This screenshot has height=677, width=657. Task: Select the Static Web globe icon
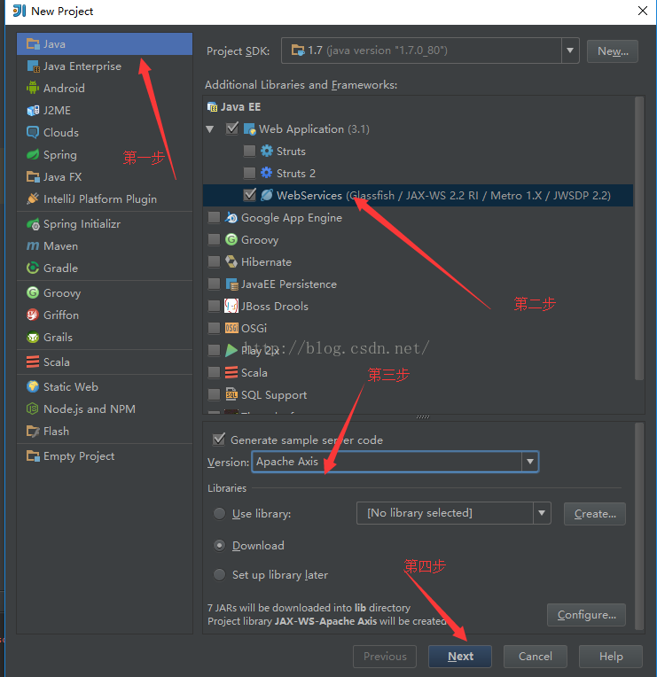click(x=33, y=386)
